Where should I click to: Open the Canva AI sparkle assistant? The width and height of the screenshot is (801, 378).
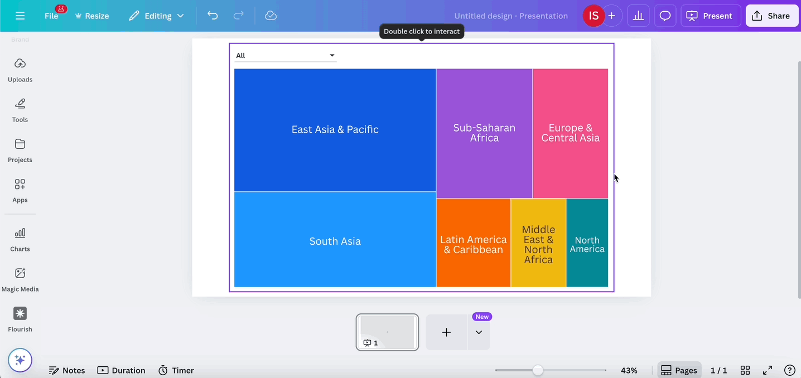[20, 360]
